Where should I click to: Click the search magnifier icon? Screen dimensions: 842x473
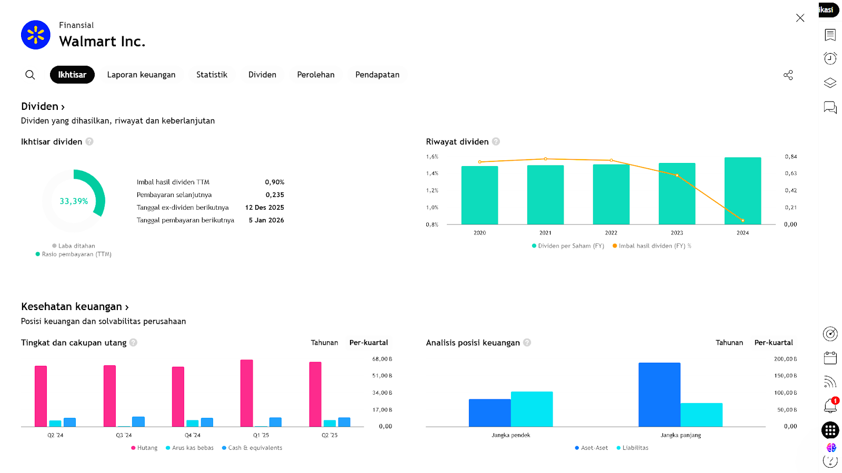(x=30, y=75)
